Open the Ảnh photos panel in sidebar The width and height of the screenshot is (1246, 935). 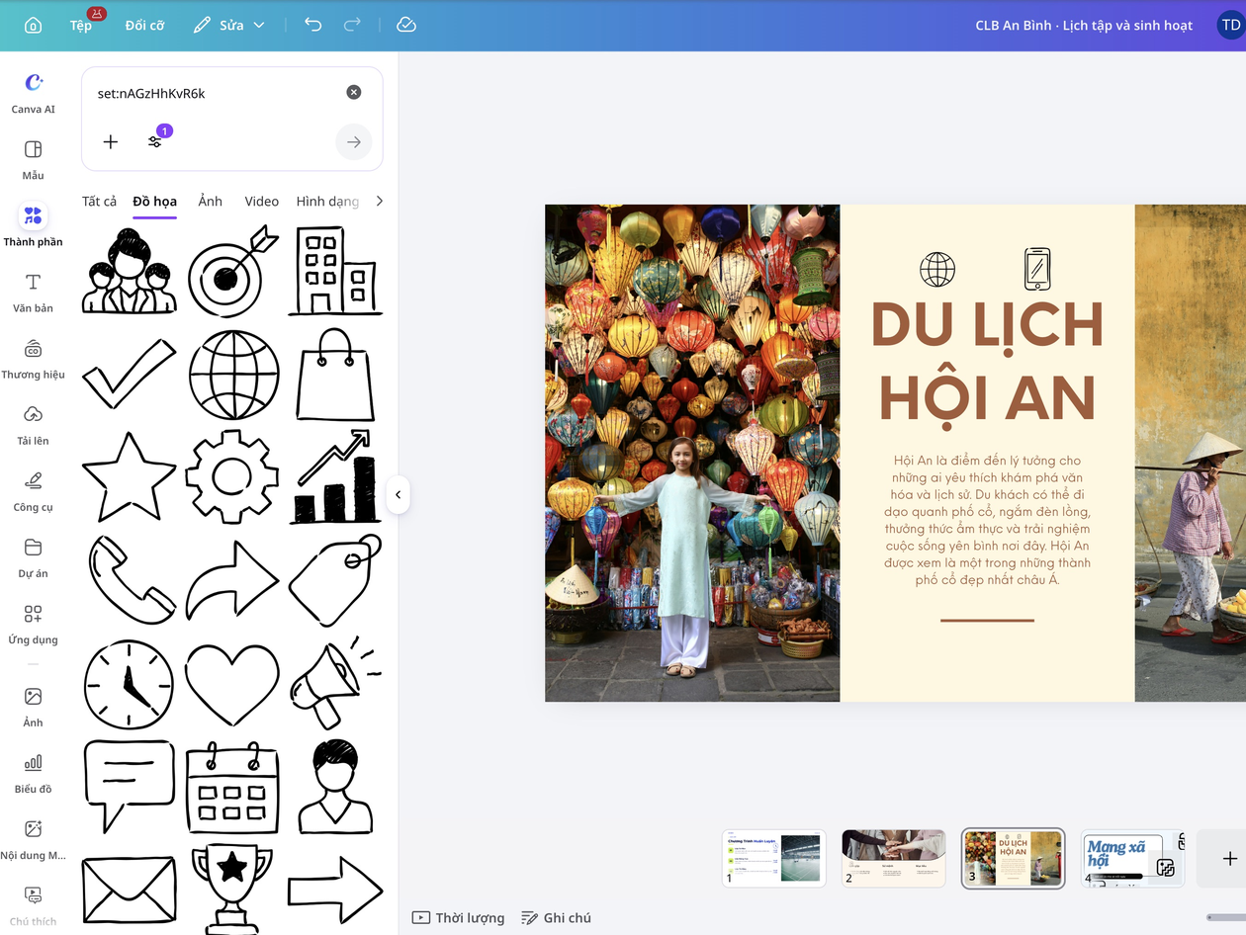(x=33, y=706)
